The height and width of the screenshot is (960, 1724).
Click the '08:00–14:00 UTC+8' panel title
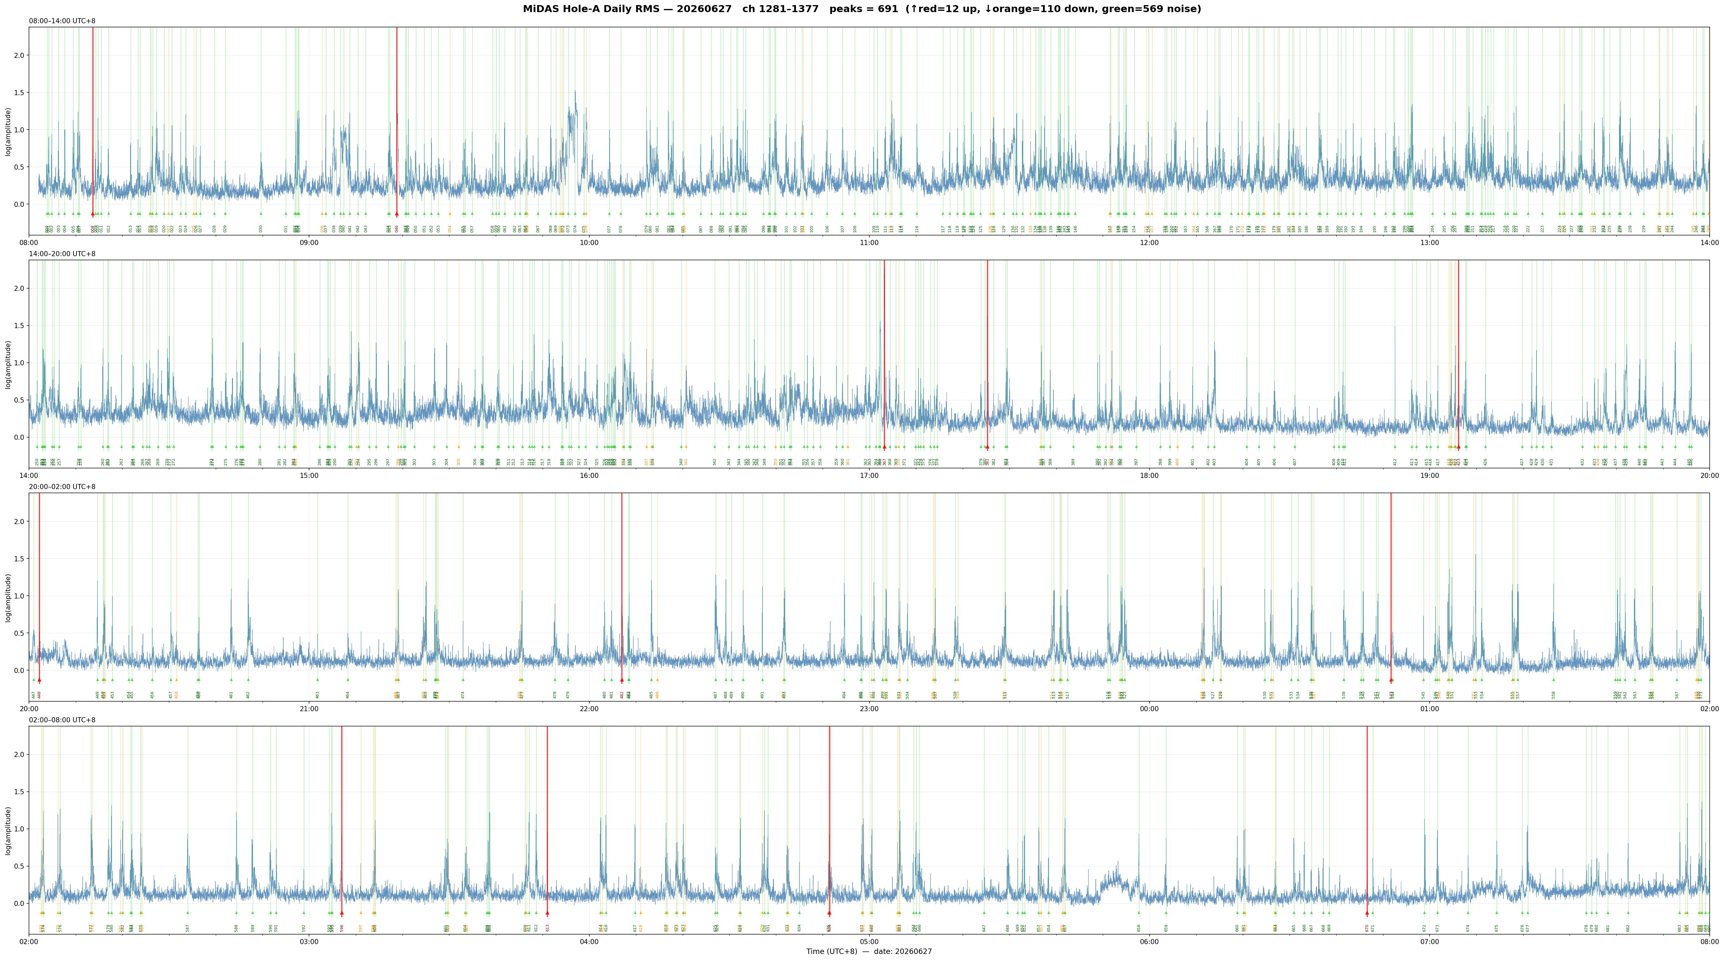pos(62,21)
